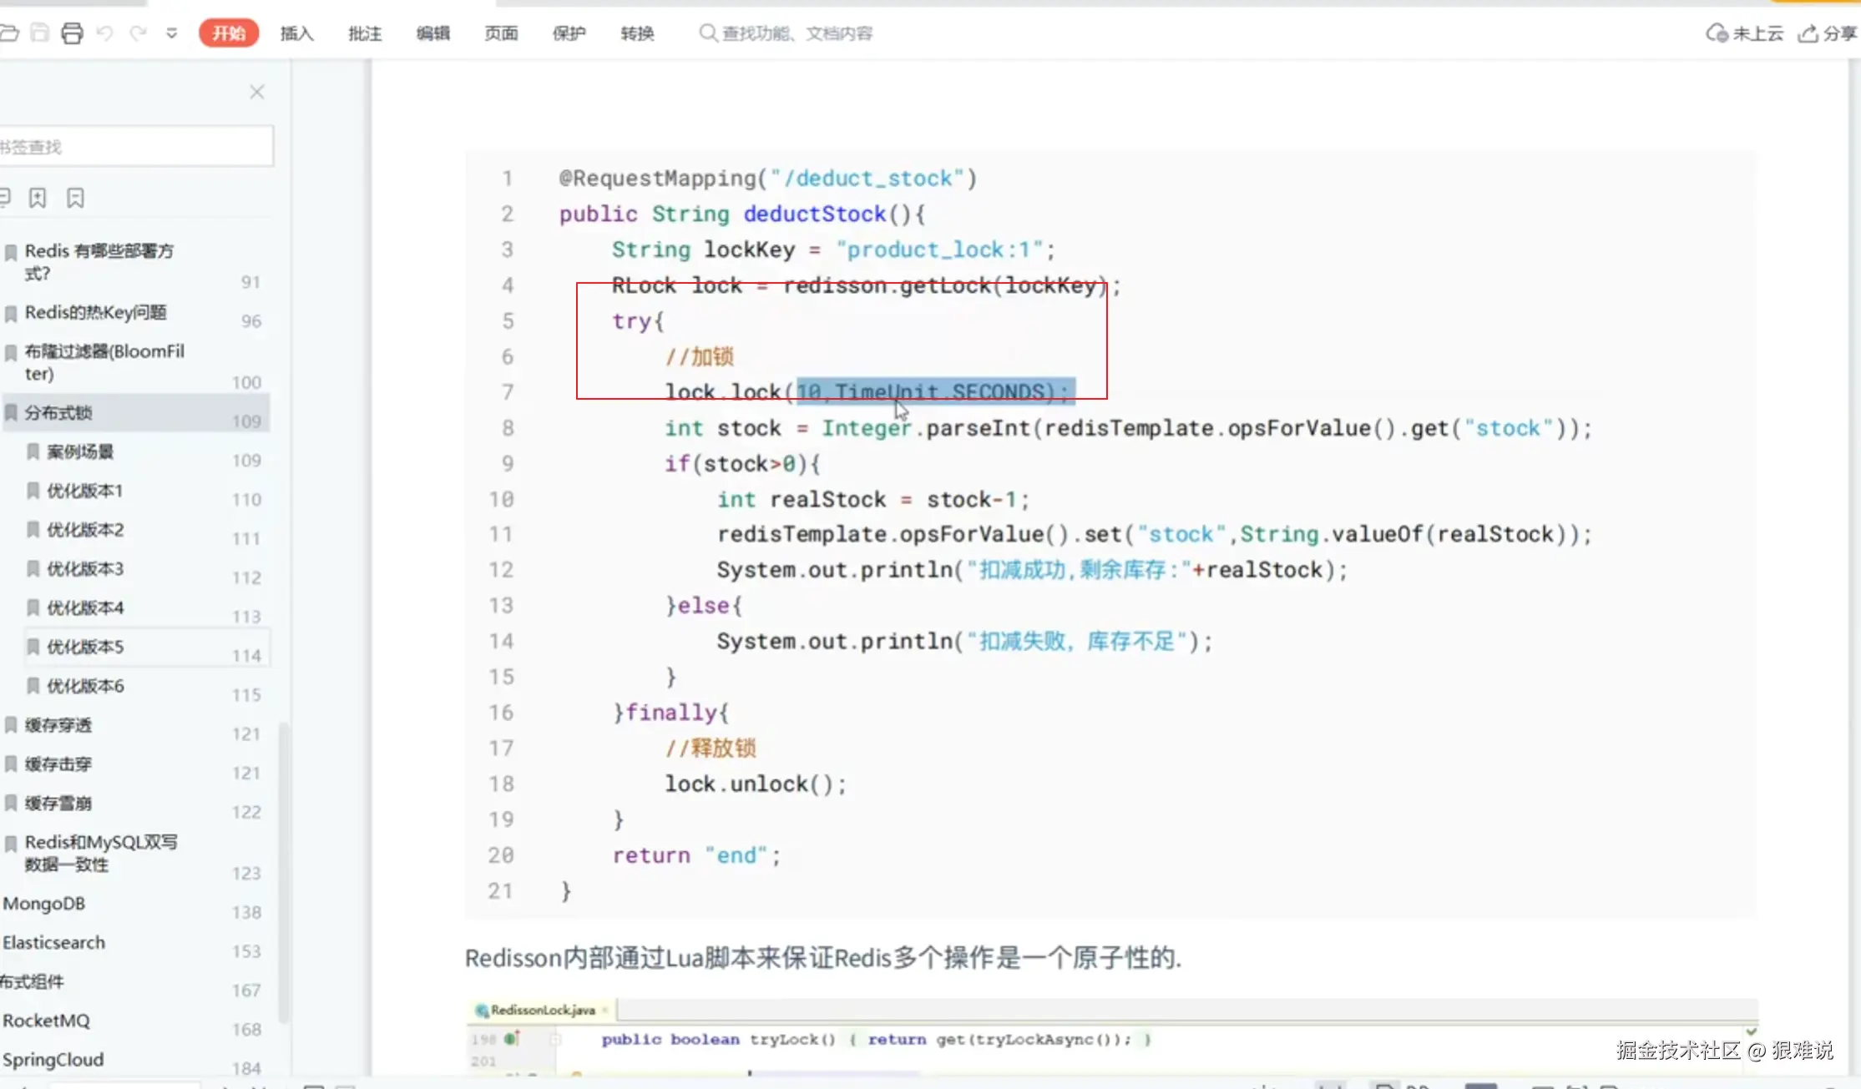Select the RocketMQ bookmark entry

click(47, 1021)
